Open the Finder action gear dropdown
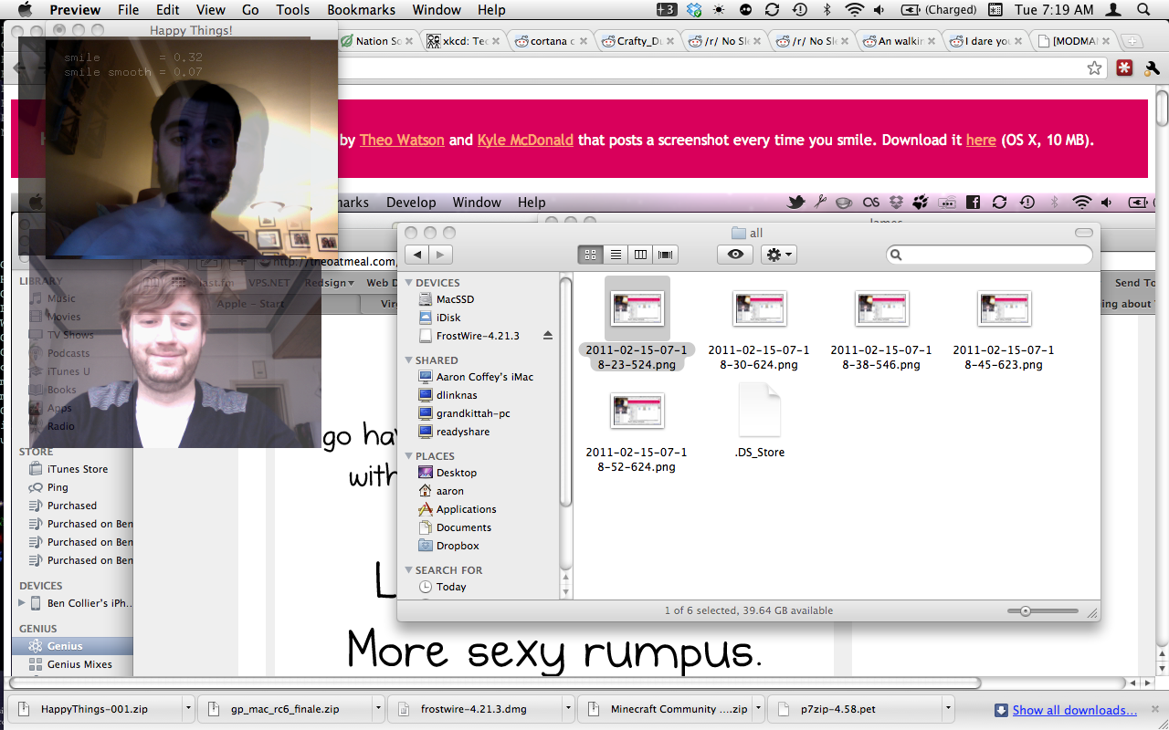The height and width of the screenshot is (730, 1169). pyautogui.click(x=779, y=255)
